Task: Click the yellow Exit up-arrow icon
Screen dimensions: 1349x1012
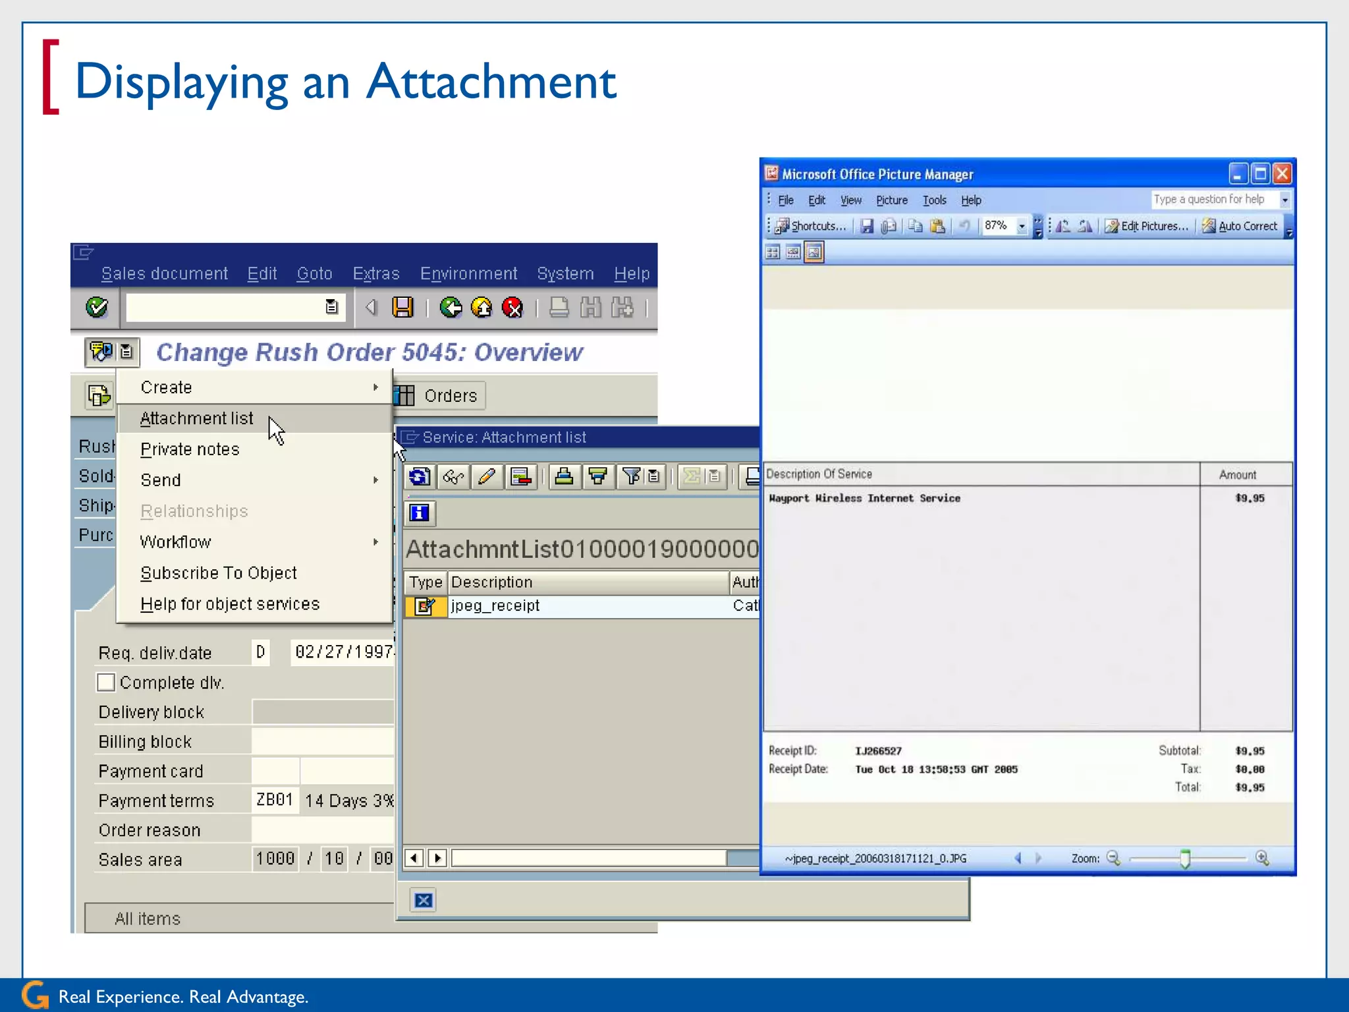Action: click(482, 307)
